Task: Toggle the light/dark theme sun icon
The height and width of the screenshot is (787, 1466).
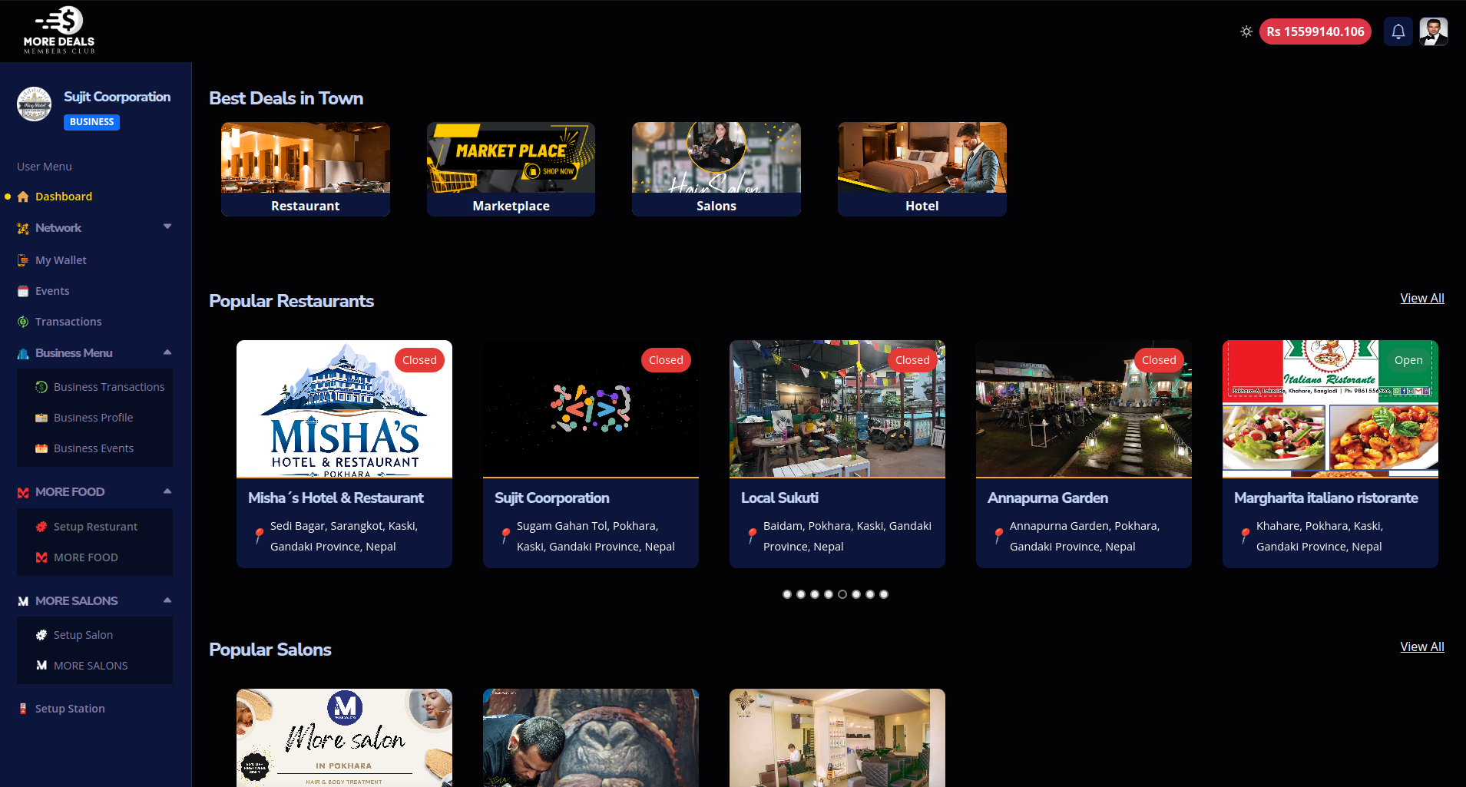Action: (x=1246, y=31)
